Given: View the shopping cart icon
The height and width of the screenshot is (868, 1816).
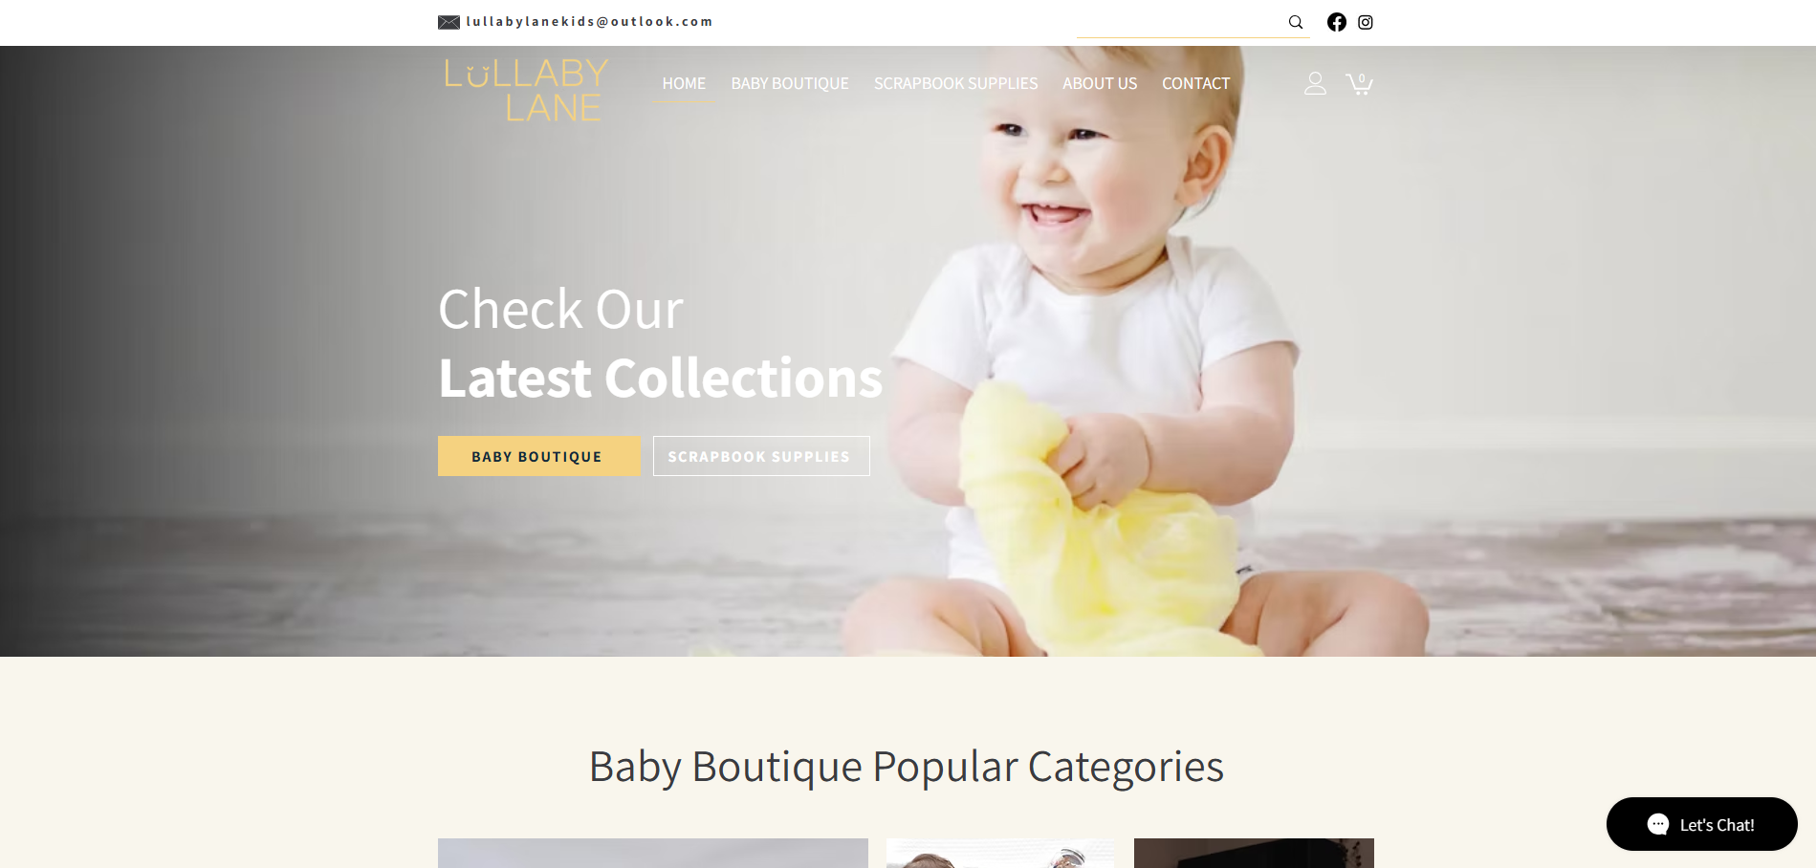Looking at the screenshot, I should [1359, 83].
